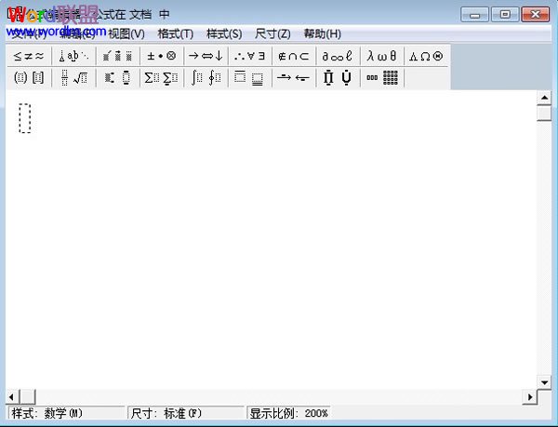Open the fraction and radical templates palette

[73, 77]
